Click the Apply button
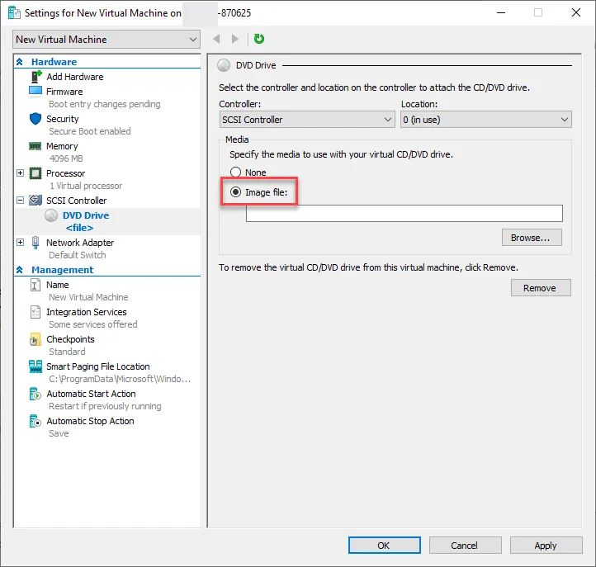This screenshot has height=567, width=596. point(546,546)
